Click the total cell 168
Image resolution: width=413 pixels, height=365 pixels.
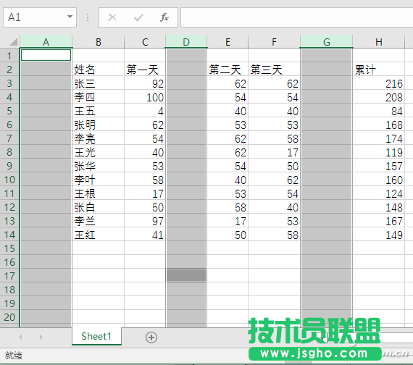pyautogui.click(x=379, y=125)
